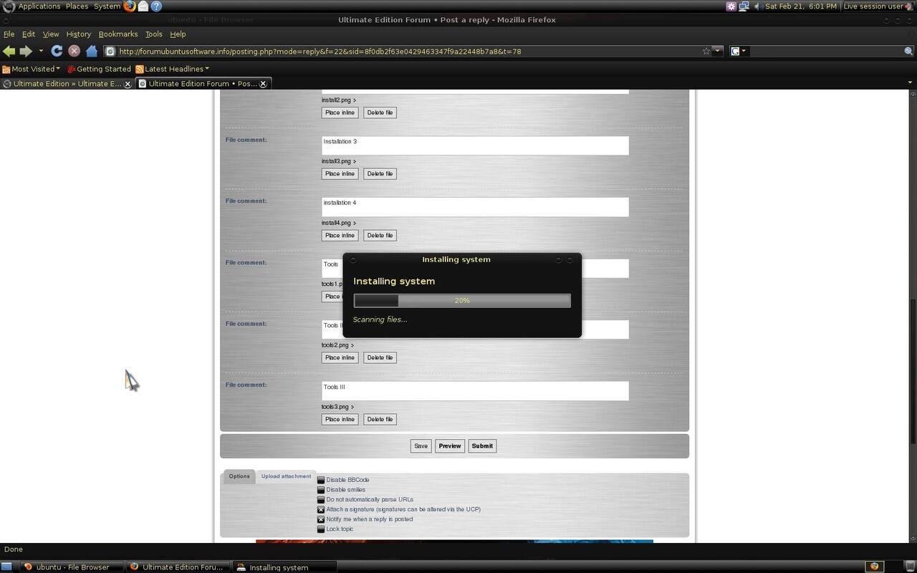Viewport: 917px width, 573px height.
Task: Click the browser Back arrow
Action: click(x=9, y=51)
